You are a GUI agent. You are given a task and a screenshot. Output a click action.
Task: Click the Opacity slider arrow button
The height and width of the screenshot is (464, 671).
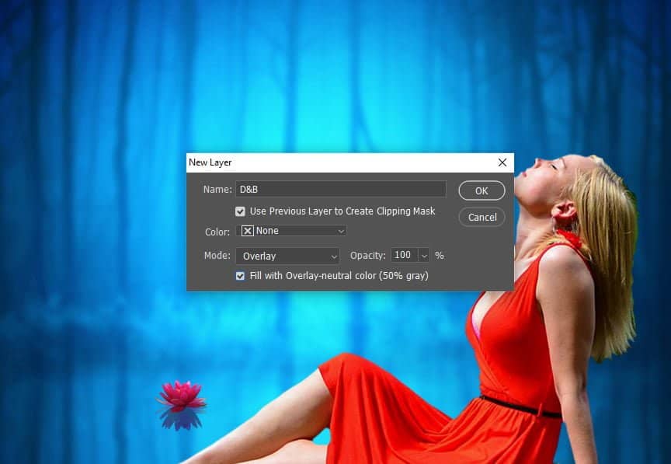click(424, 256)
